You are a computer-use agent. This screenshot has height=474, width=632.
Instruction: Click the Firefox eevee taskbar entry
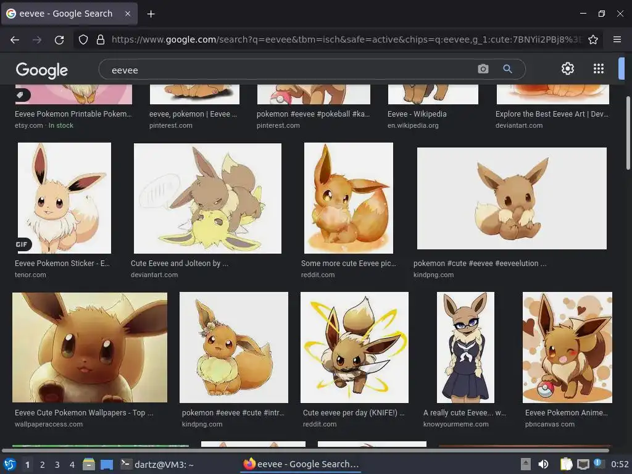coord(301,464)
